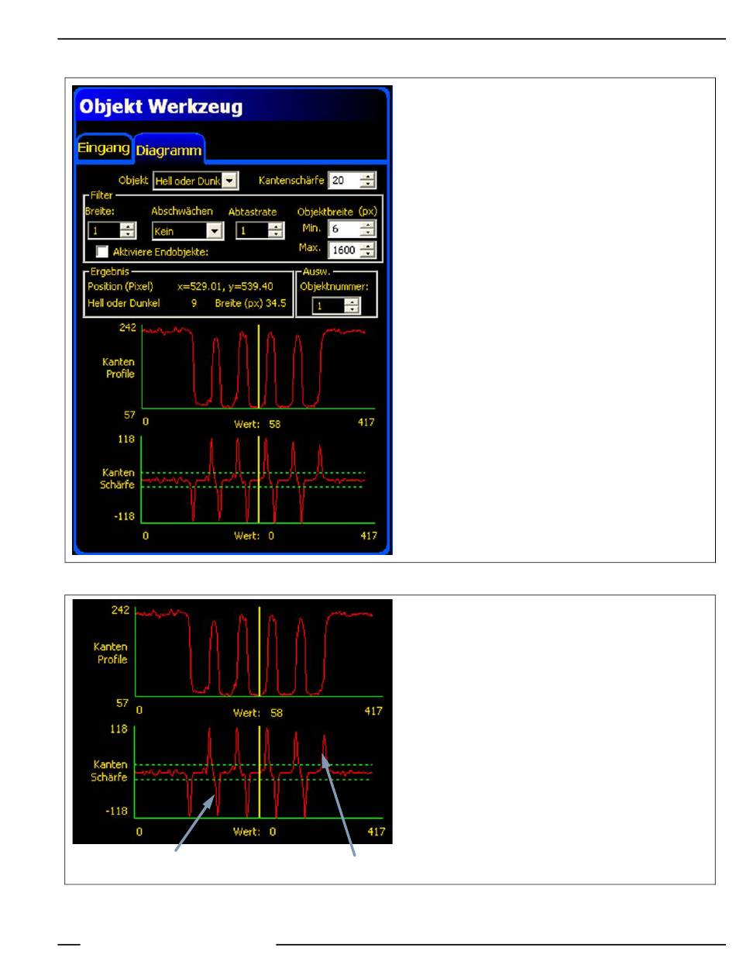Decrease the Objektbreite Max. value
The height and width of the screenshot is (972, 736).
point(367,254)
